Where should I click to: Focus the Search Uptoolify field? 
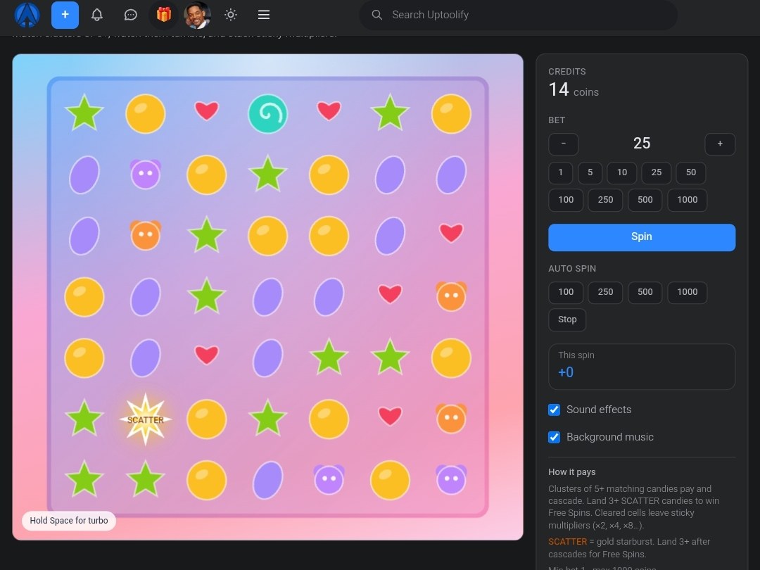point(518,15)
